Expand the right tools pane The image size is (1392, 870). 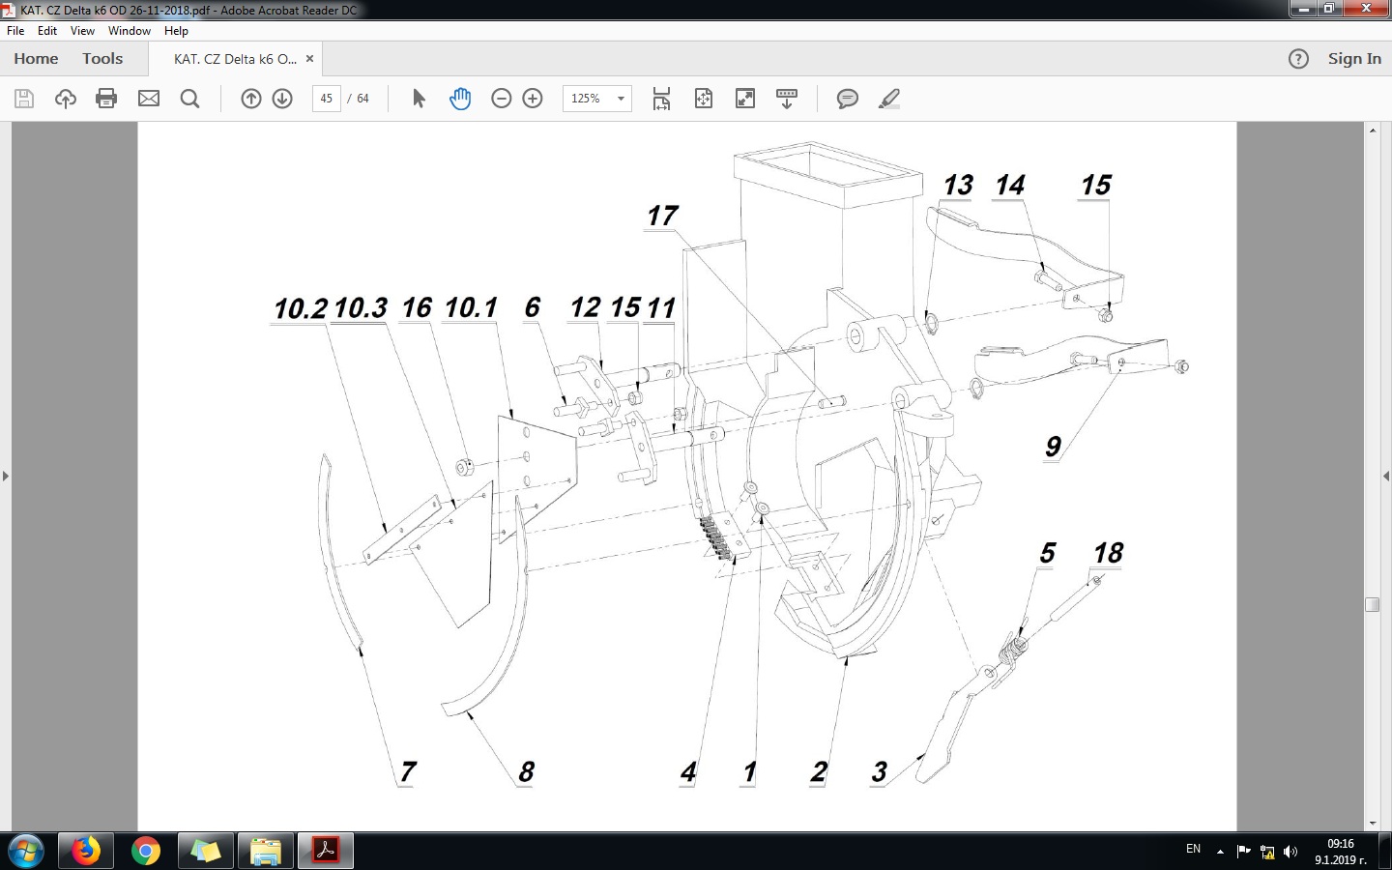click(x=1386, y=476)
